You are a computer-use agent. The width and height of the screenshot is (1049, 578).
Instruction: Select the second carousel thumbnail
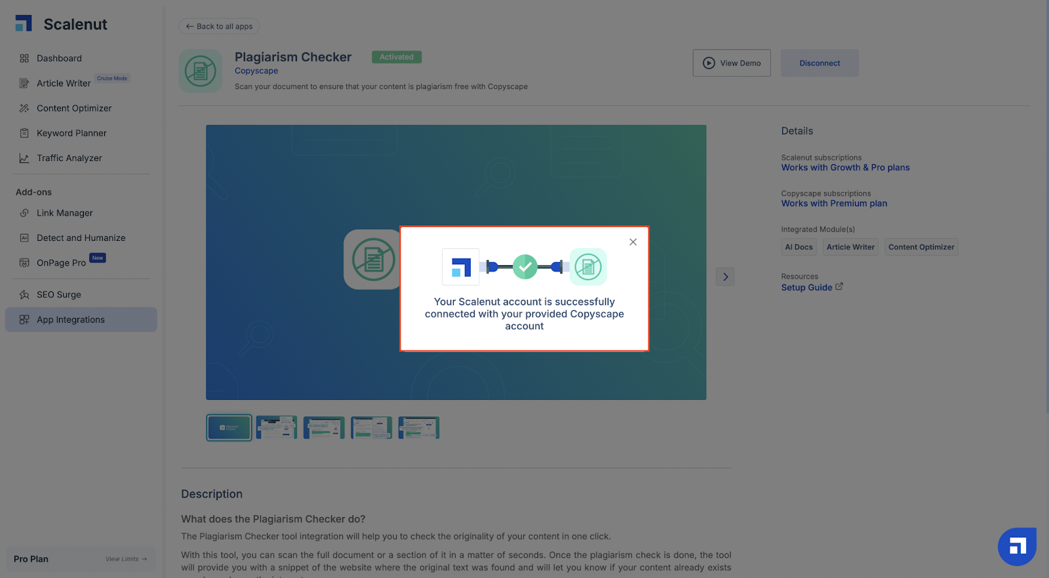click(x=277, y=427)
